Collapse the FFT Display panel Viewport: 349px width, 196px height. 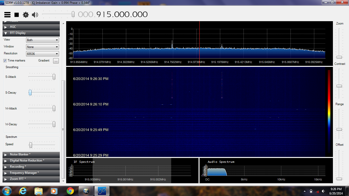point(6,33)
